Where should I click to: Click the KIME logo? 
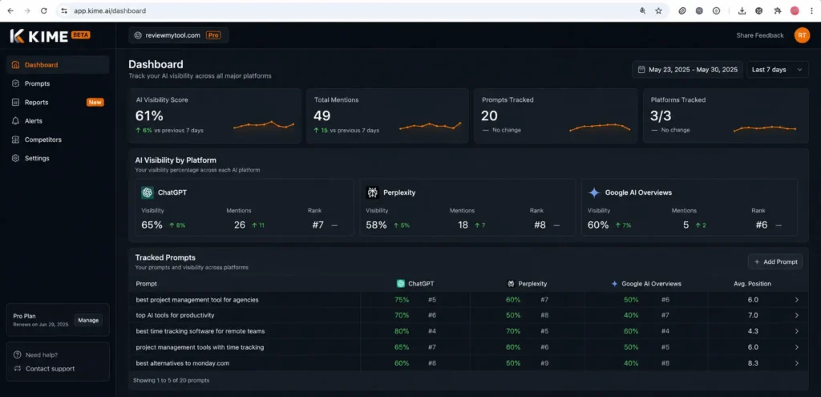[38, 35]
